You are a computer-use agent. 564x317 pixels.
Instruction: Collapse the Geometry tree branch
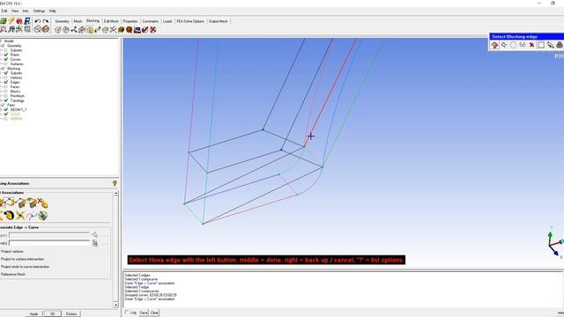coord(3,46)
